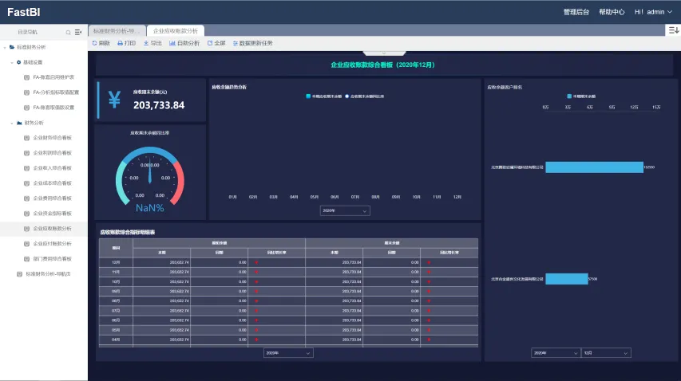The width and height of the screenshot is (681, 381).
Task: Open FA-分析指标取值配置 in the tree
Action: (x=56, y=92)
